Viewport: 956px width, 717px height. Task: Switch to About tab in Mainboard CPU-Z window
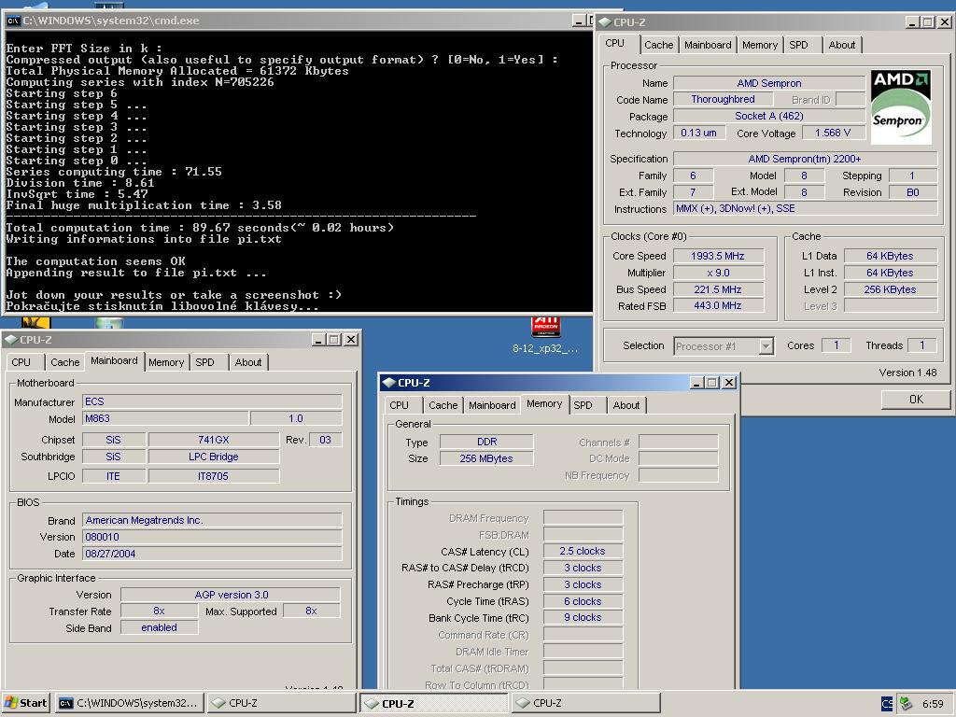(x=248, y=362)
